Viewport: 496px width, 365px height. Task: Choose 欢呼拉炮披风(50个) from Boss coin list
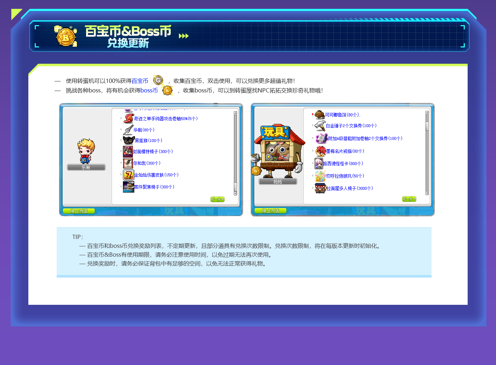pos(345,176)
